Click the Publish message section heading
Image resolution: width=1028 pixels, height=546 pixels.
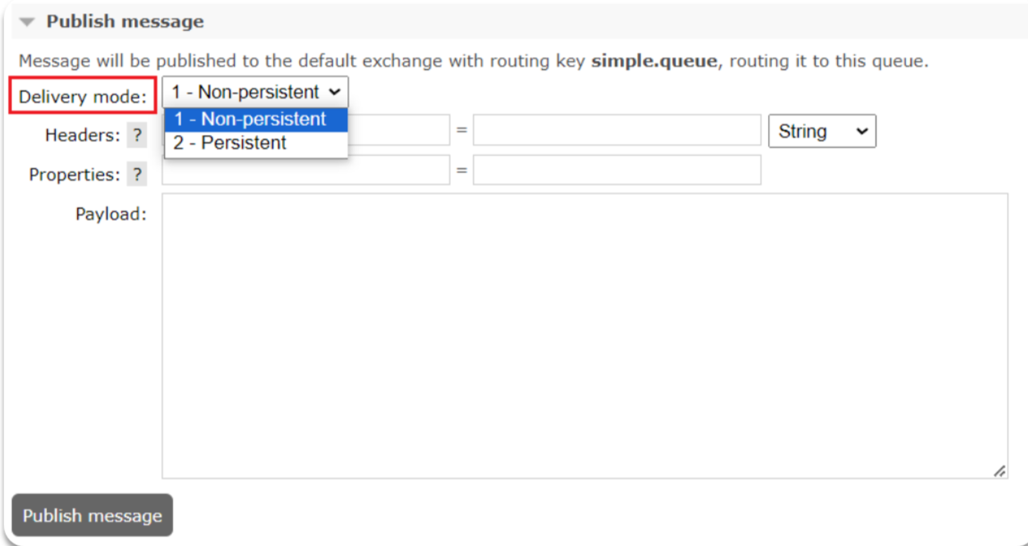point(125,21)
